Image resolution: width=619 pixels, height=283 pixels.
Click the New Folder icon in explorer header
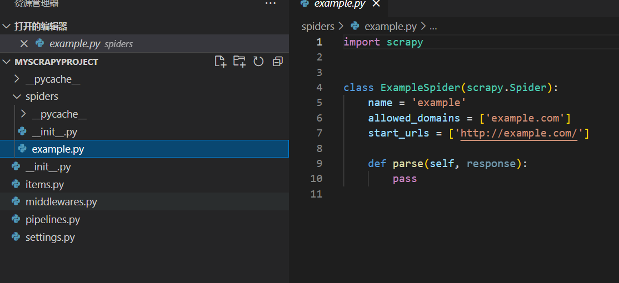coord(239,62)
